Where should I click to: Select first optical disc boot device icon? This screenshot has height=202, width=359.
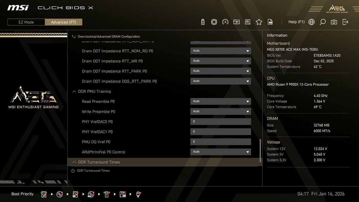(x=60, y=194)
